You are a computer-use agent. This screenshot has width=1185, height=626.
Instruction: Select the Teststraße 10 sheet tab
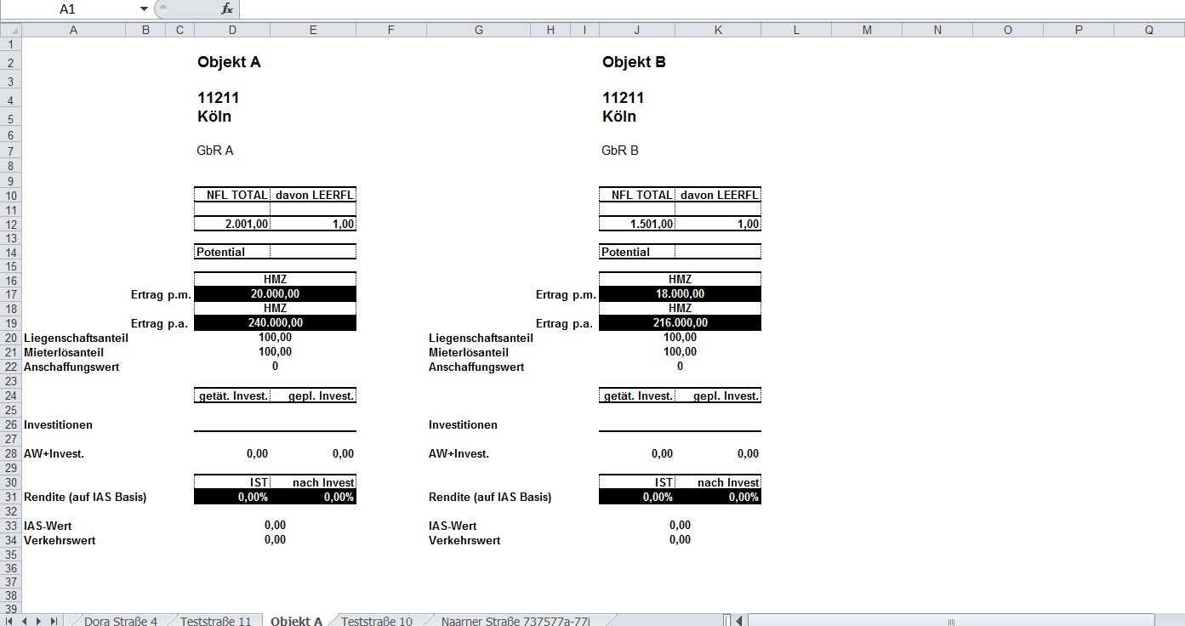click(377, 621)
